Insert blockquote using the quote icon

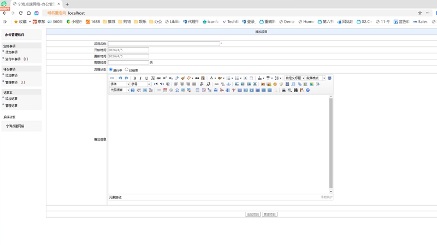[197, 78]
